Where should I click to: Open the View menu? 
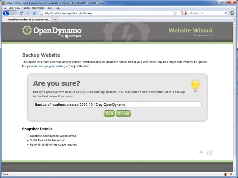coord(18,8)
